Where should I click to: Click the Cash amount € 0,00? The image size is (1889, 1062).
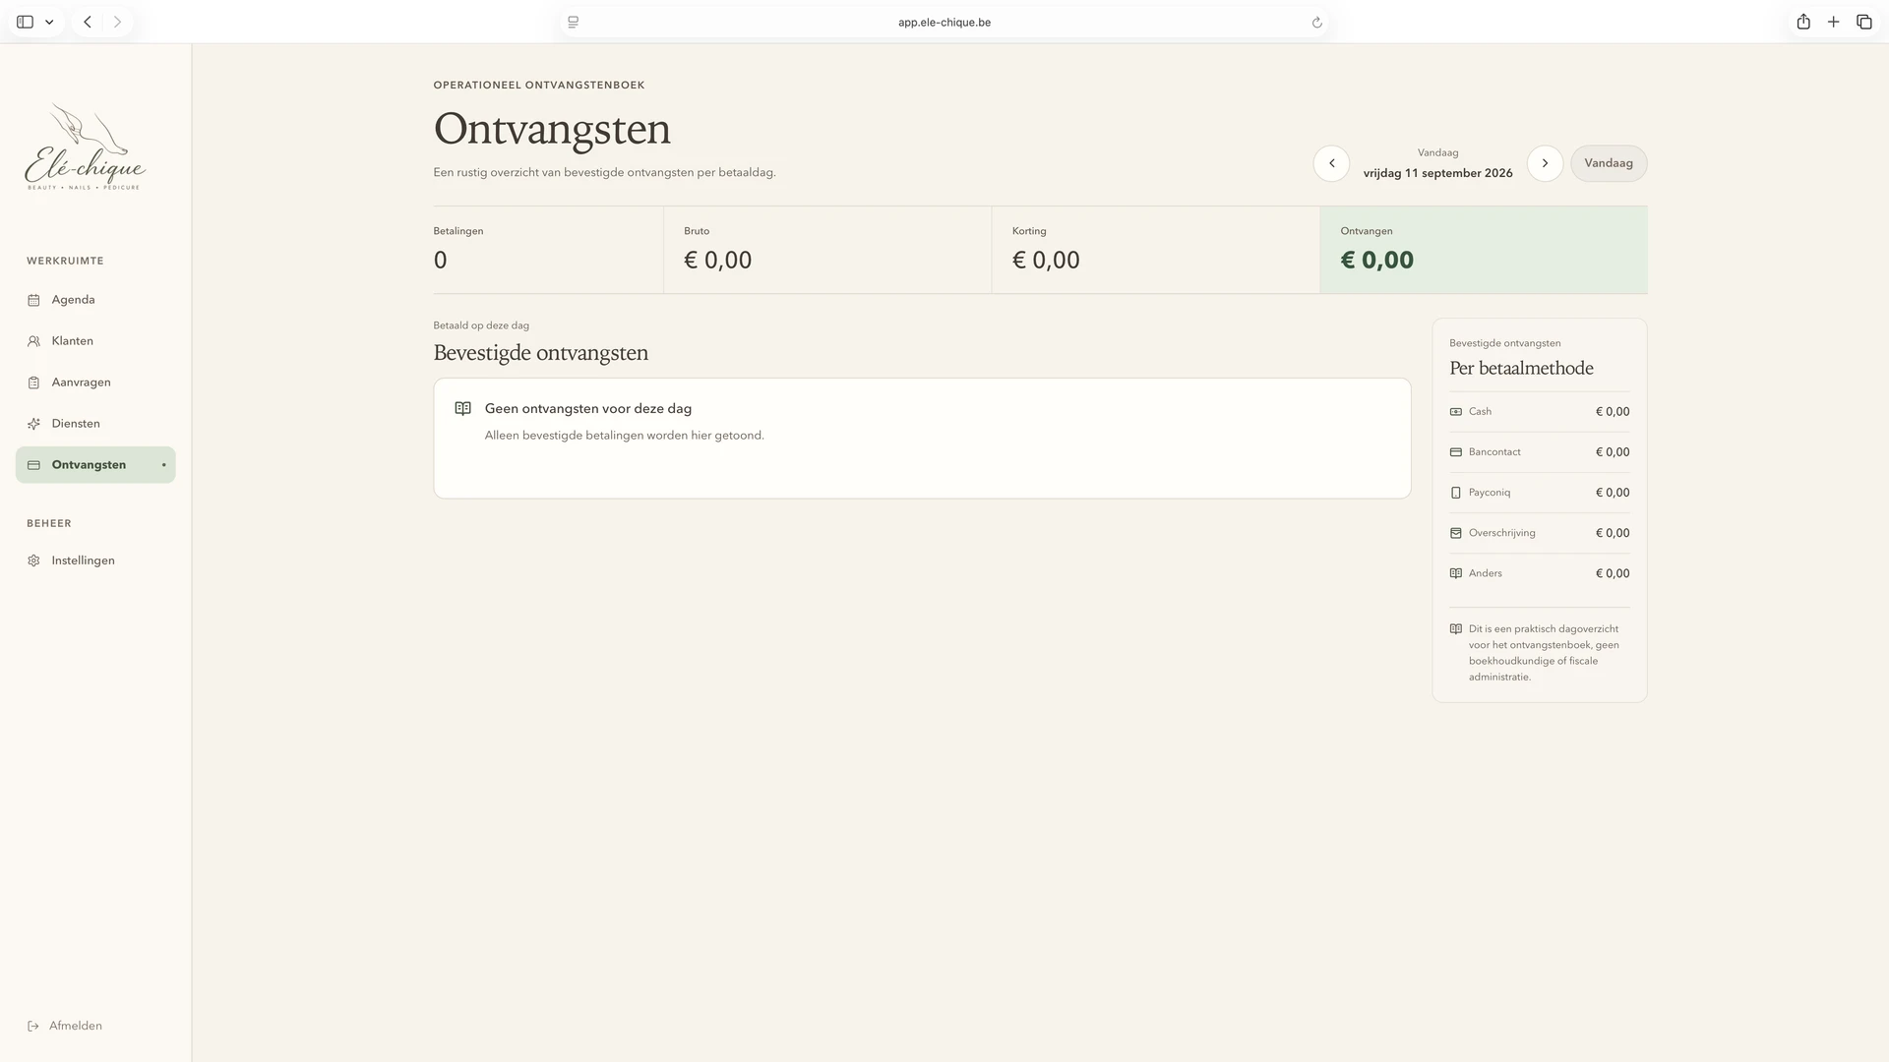(1613, 412)
